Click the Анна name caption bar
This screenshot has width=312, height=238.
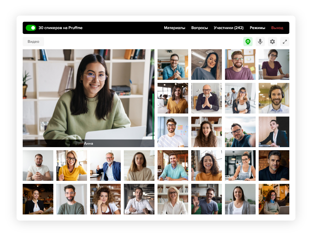(x=88, y=143)
